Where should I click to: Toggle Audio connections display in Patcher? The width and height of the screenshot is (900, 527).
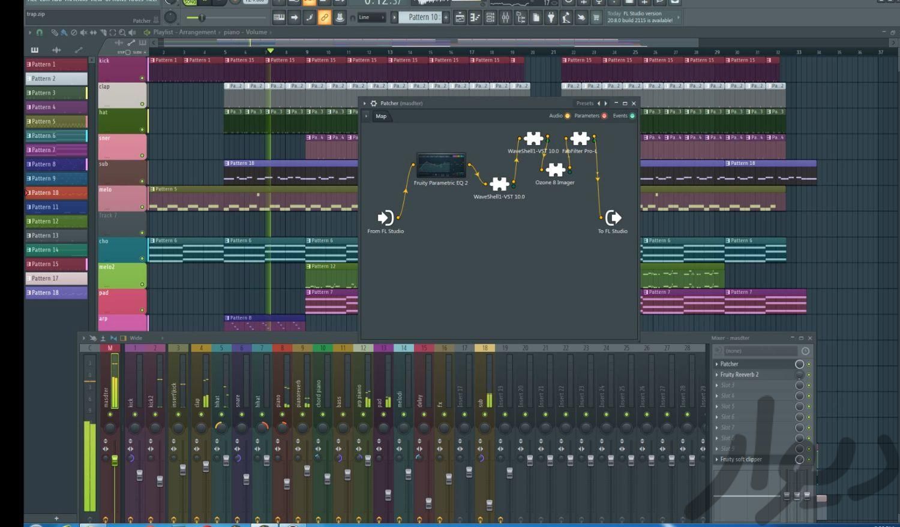point(568,116)
